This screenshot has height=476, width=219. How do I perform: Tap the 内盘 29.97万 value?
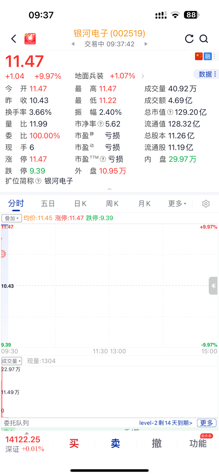(x=182, y=159)
